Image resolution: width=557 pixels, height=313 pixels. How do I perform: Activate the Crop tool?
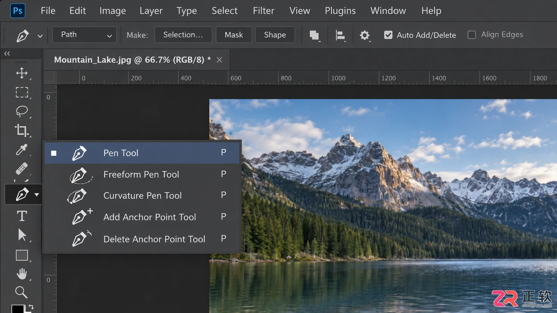[x=22, y=131]
